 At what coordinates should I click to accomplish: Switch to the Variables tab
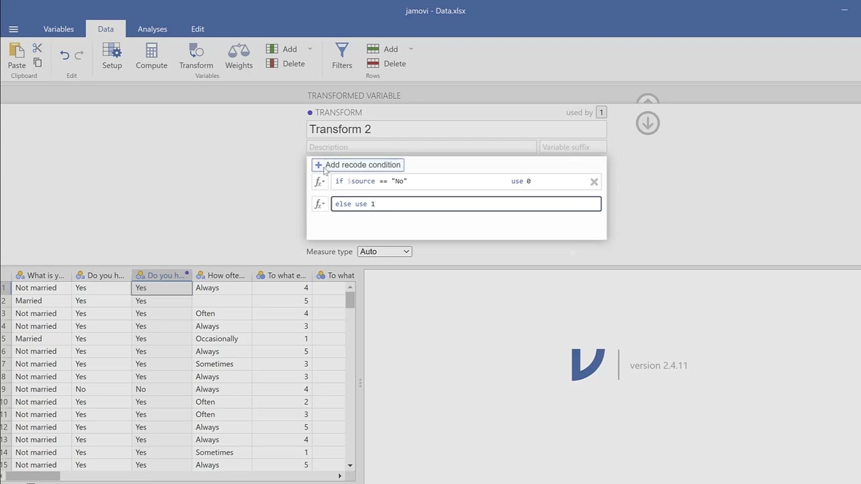point(59,29)
